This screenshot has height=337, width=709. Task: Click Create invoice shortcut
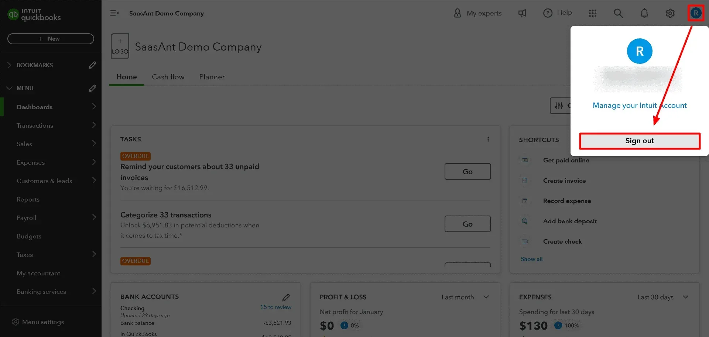(x=564, y=180)
